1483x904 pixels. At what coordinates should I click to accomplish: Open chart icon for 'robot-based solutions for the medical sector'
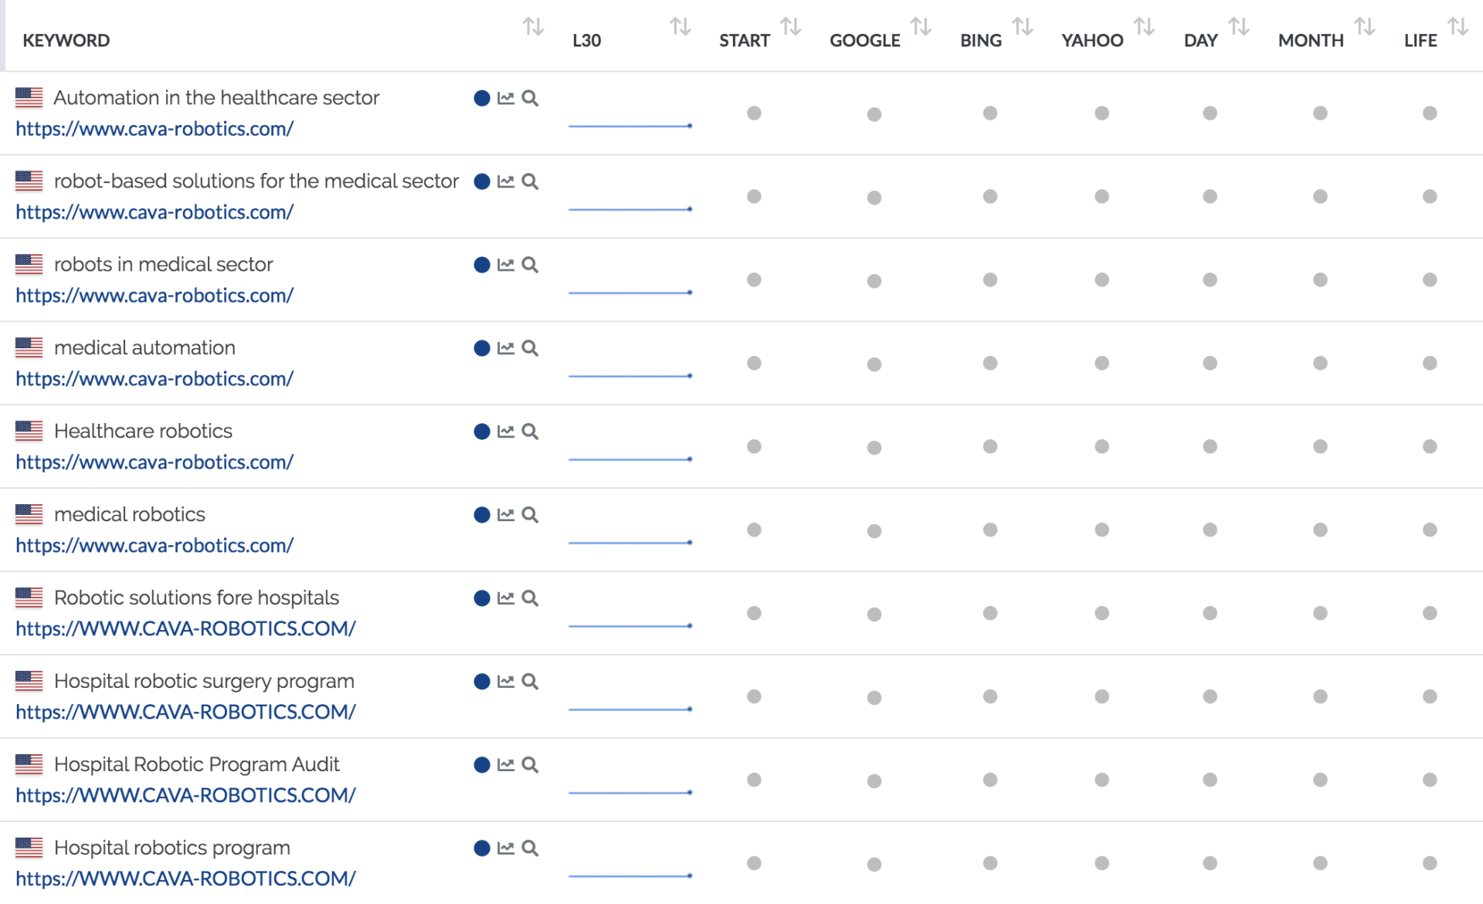(506, 181)
